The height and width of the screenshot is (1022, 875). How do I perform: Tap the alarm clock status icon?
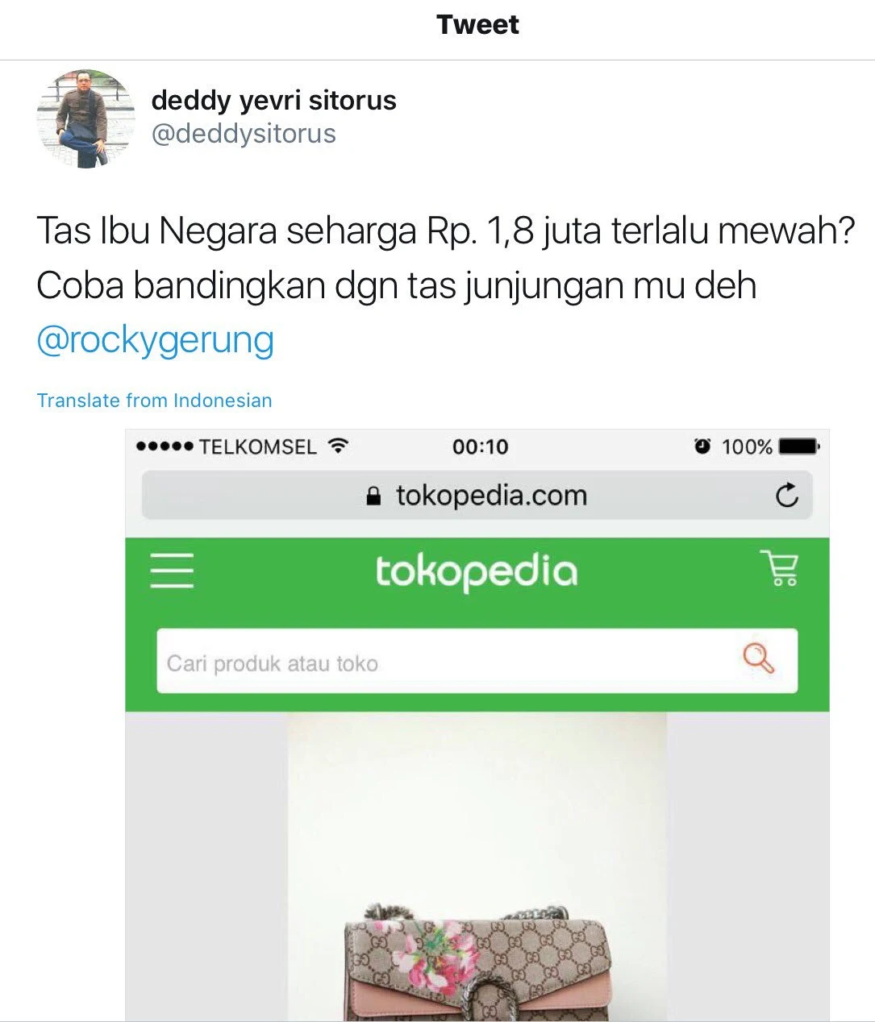point(702,446)
